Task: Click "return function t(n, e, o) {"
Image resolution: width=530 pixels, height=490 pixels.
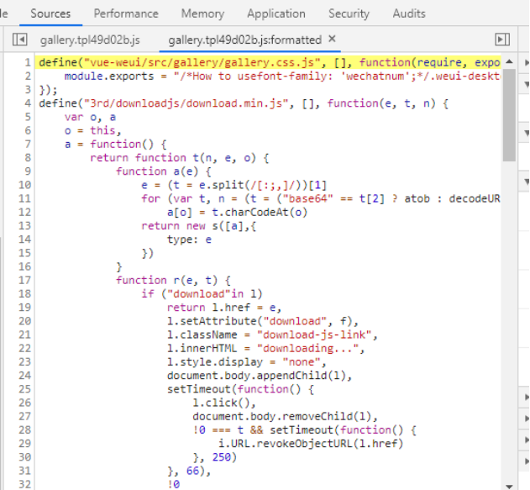Action: click(x=180, y=158)
